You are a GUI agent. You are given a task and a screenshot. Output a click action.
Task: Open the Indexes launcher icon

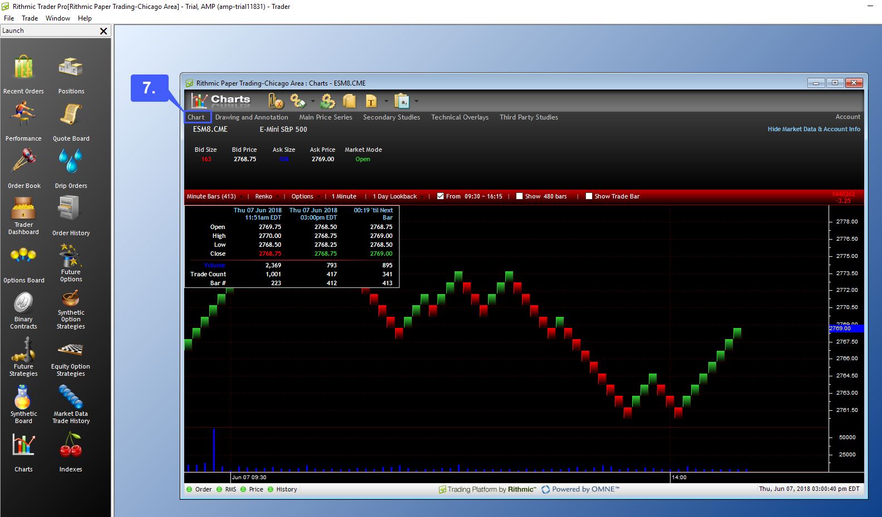point(71,445)
